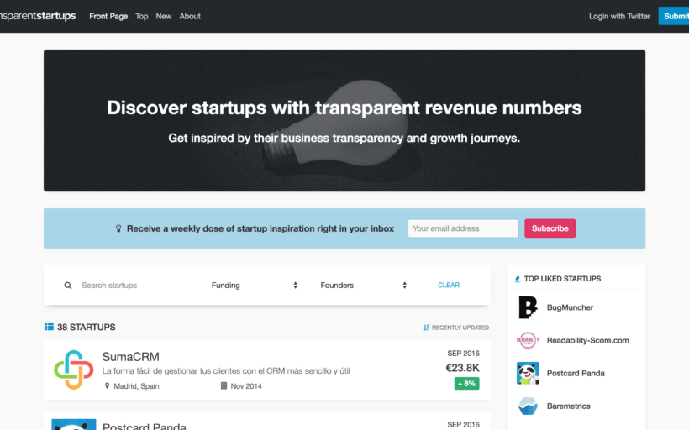This screenshot has width=689, height=430.
Task: Open the SumaCRM title link
Action: (131, 357)
